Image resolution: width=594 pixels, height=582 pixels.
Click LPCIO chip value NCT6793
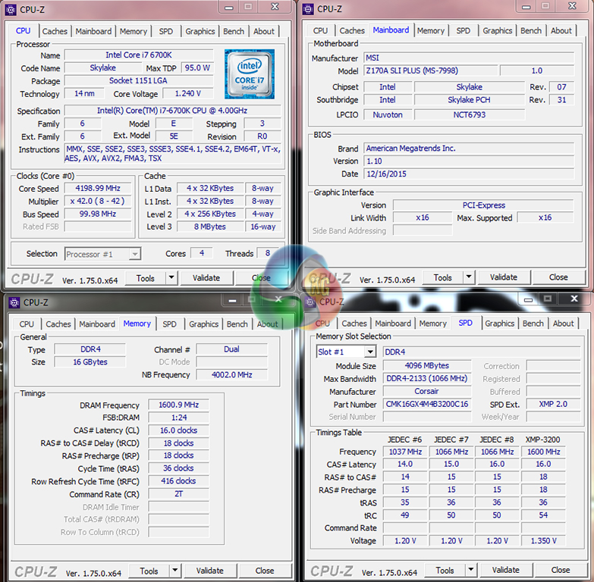click(470, 114)
